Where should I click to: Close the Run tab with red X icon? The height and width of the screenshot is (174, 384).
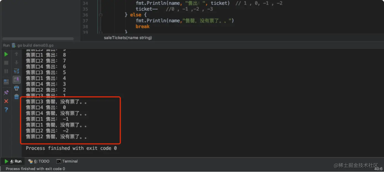[6, 101]
